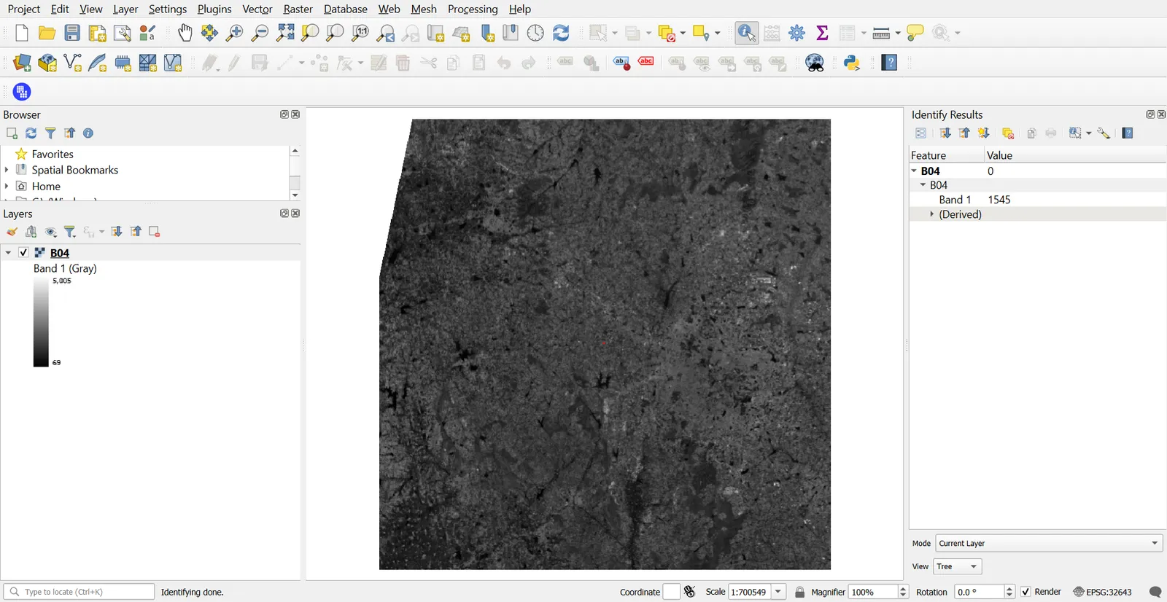Expand Spatial Bookmarks in Browser

7,170
